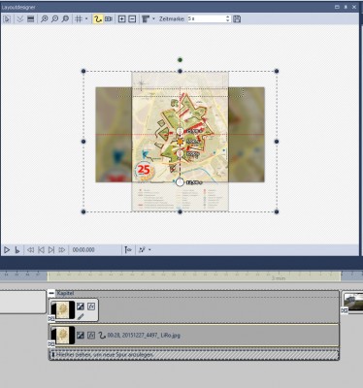The height and width of the screenshot is (388, 363).
Task: Click the 'Hierher ziehen' new track area
Action: [194, 355]
